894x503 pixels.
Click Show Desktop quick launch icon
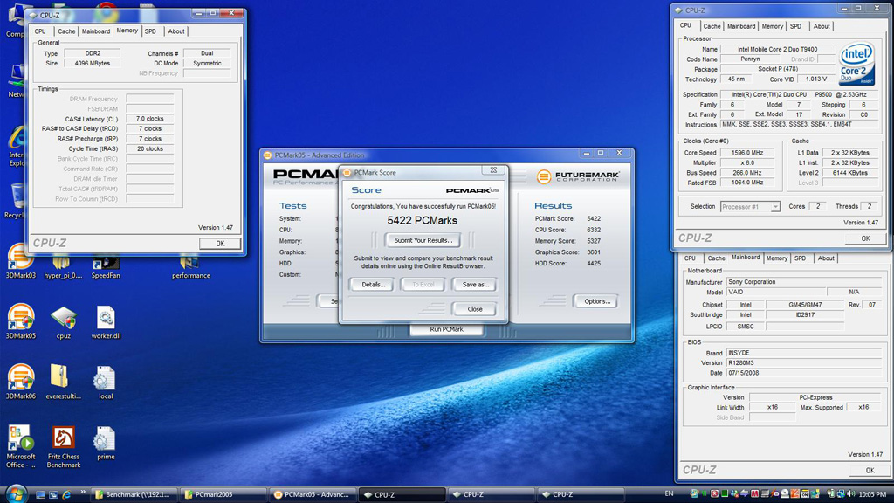(40, 494)
